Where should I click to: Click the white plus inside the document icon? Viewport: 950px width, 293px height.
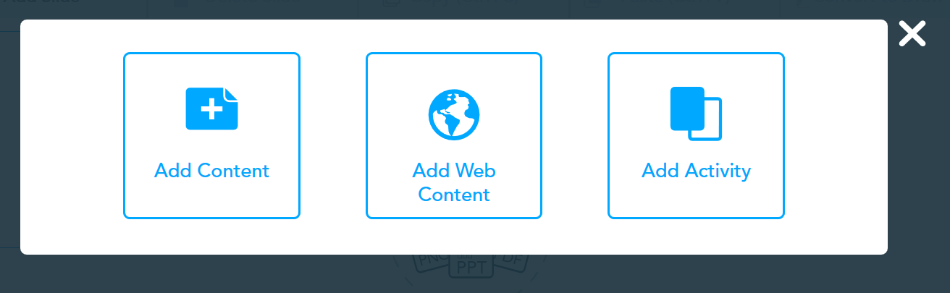(211, 110)
